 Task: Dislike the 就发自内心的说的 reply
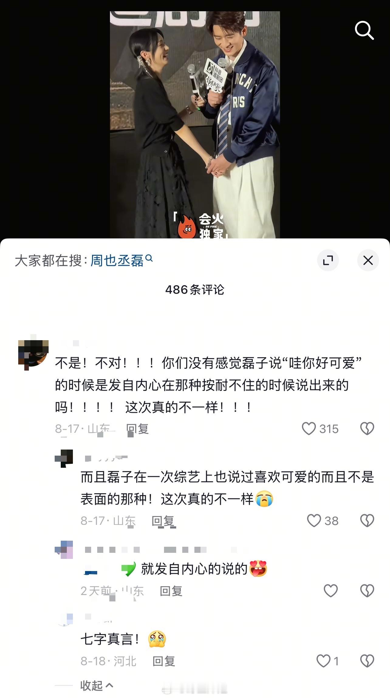tap(367, 591)
